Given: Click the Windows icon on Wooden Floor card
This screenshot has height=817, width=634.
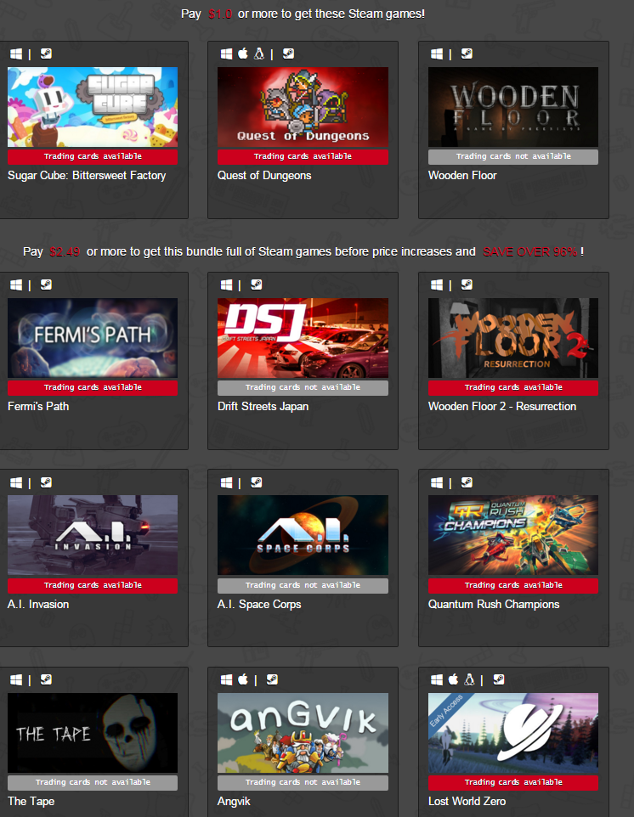Looking at the screenshot, I should click(x=437, y=54).
